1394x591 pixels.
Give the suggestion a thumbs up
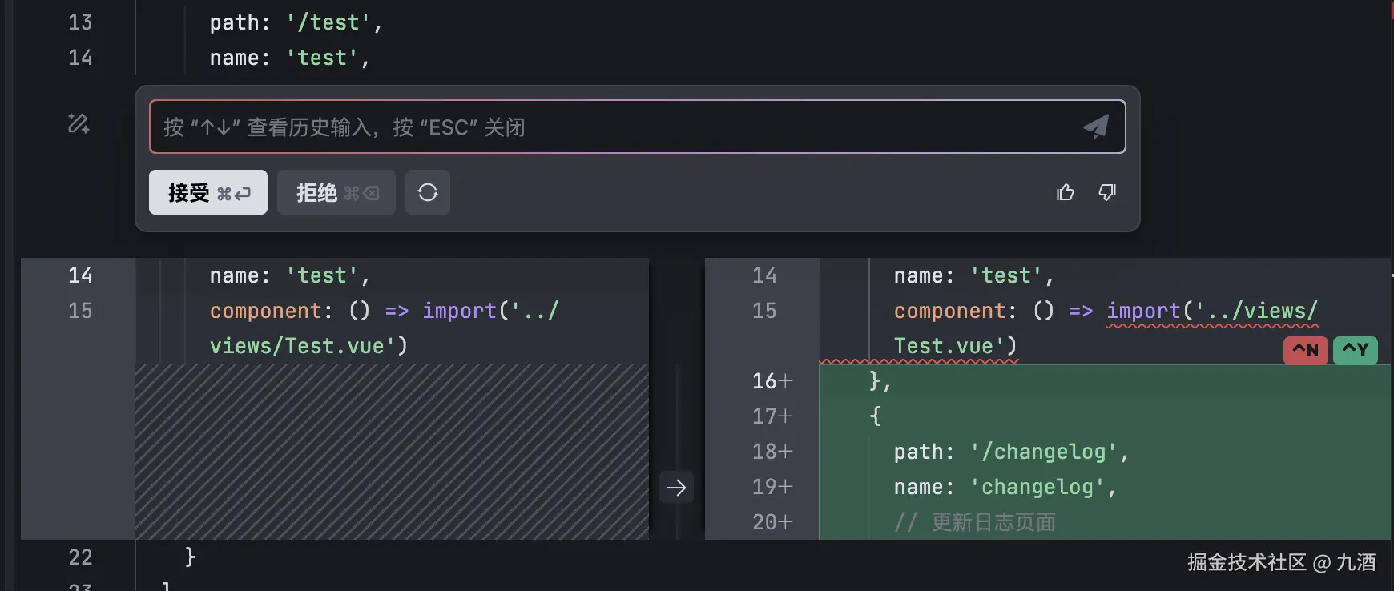[x=1065, y=192]
